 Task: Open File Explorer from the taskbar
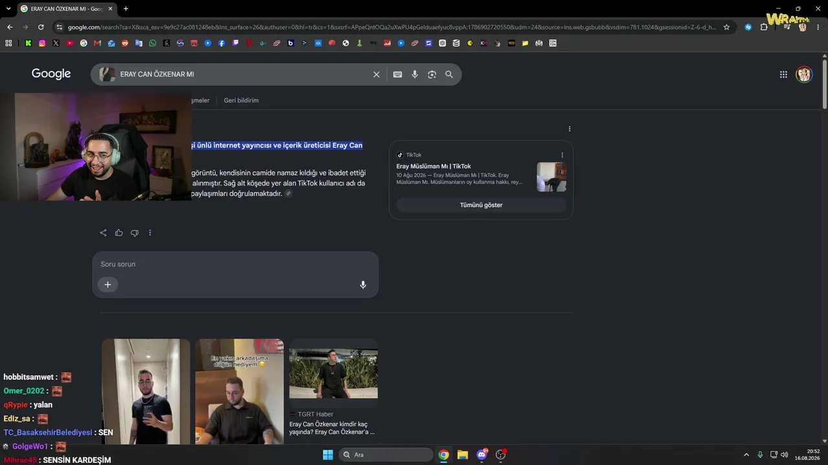[463, 455]
